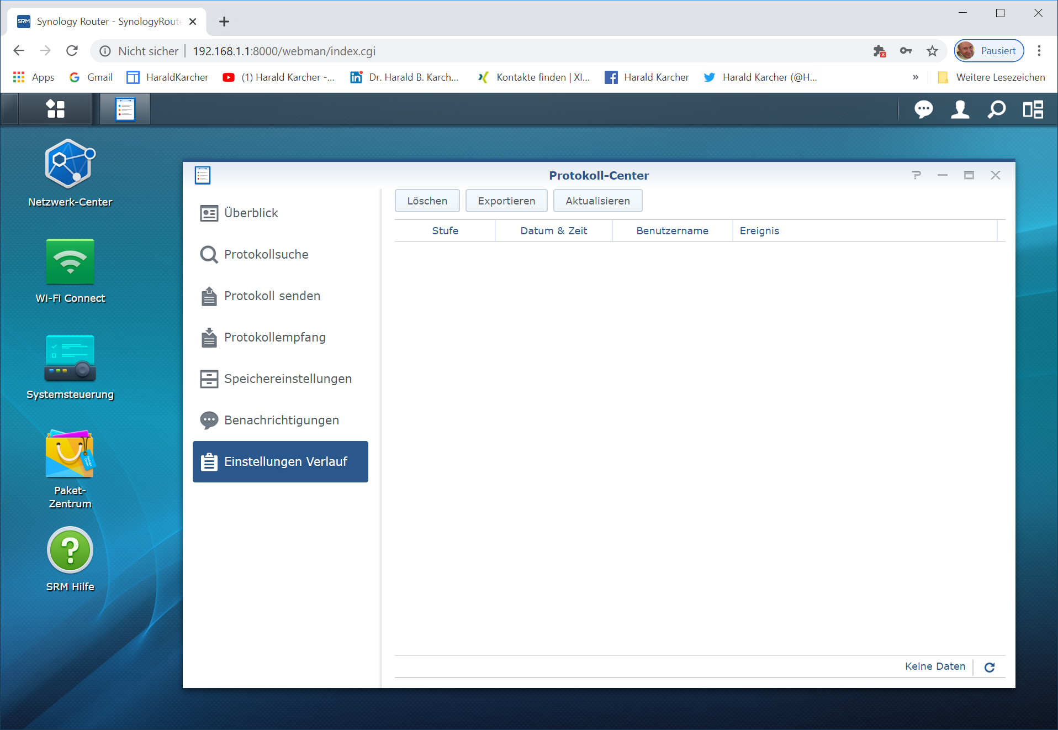Click the Exportieren button
Image resolution: width=1058 pixels, height=730 pixels.
506,201
